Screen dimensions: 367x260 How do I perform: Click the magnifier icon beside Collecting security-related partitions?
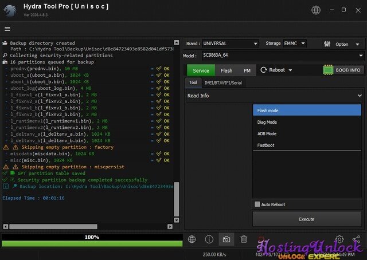click(x=5, y=56)
